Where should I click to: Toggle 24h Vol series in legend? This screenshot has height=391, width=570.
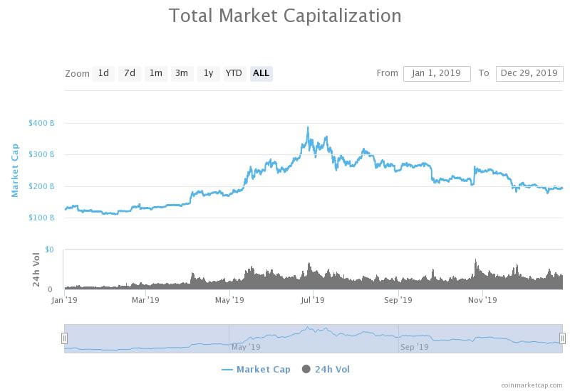click(x=332, y=370)
